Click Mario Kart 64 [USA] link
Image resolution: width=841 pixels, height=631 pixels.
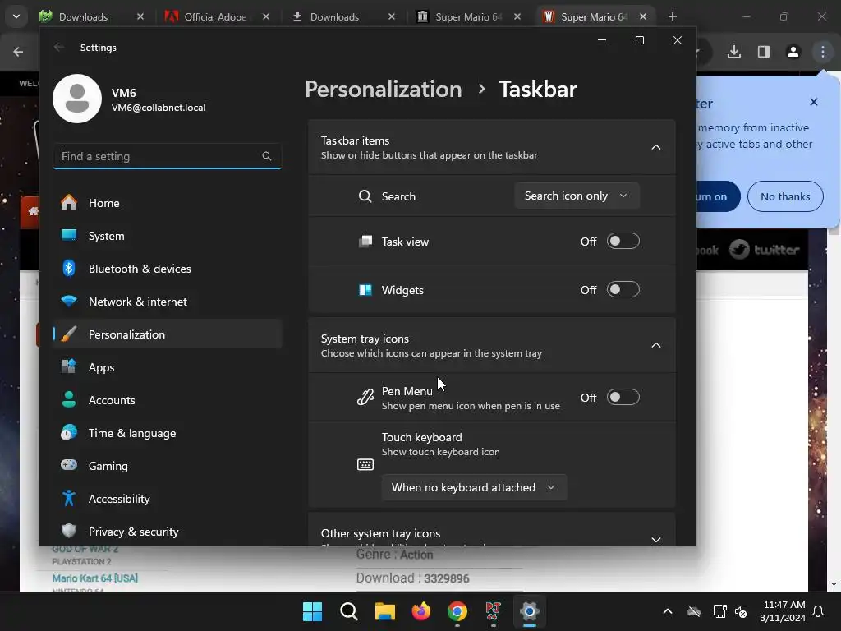click(95, 578)
